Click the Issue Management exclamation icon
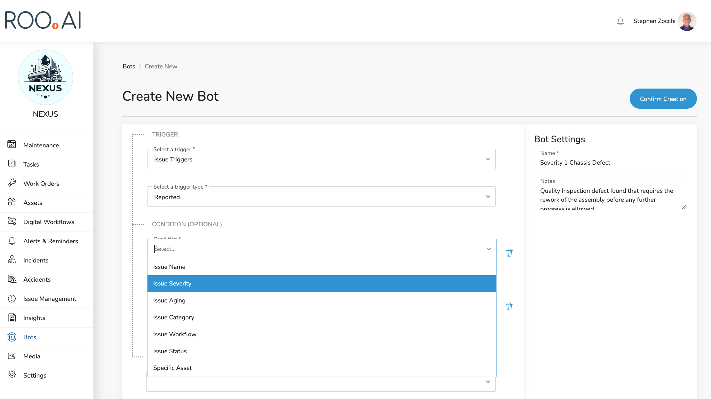This screenshot has width=711, height=399. coord(12,299)
